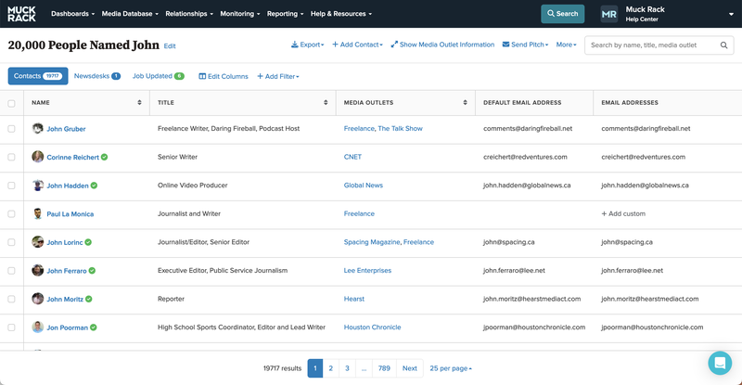The width and height of the screenshot is (742, 385).
Task: Open Edit Columns
Action: click(x=224, y=76)
